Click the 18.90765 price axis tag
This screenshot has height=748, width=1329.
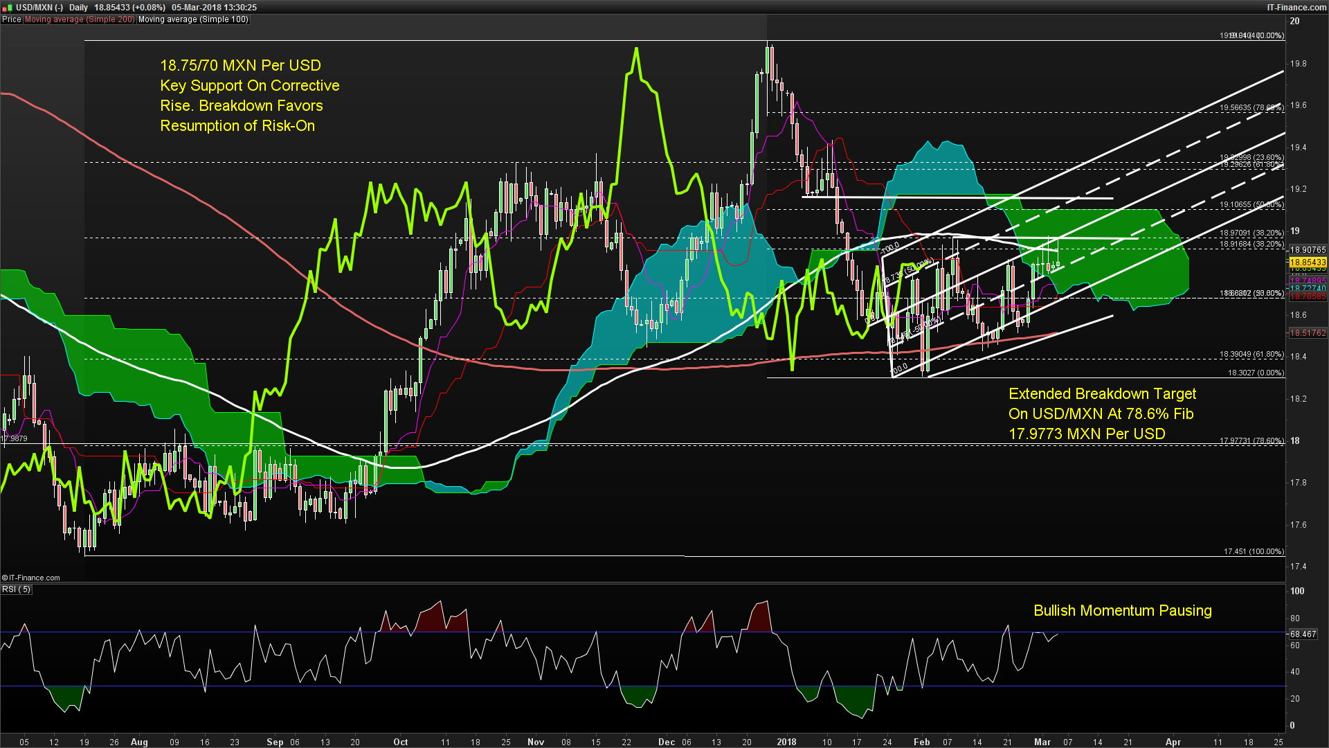coord(1307,250)
